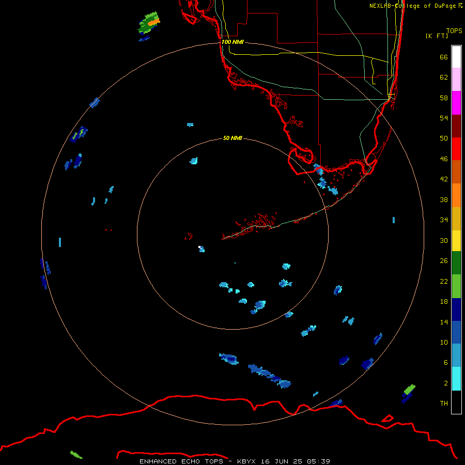Click the navy blue legend swatch
The height and width of the screenshot is (465, 465).
[x=456, y=309]
